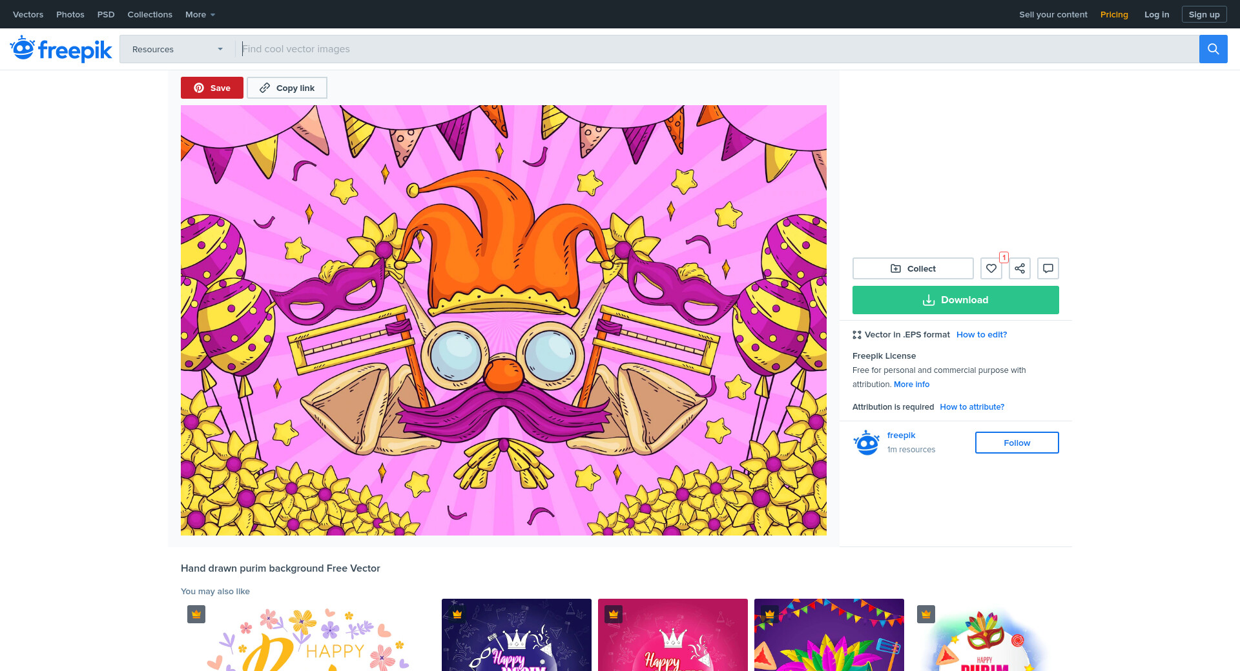Open the pink Happy Purim thumbnail
This screenshot has height=671, width=1240.
point(673,635)
